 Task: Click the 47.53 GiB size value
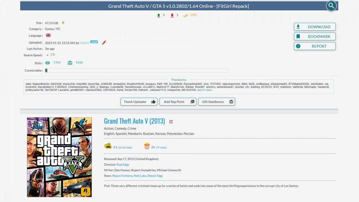coord(52,23)
